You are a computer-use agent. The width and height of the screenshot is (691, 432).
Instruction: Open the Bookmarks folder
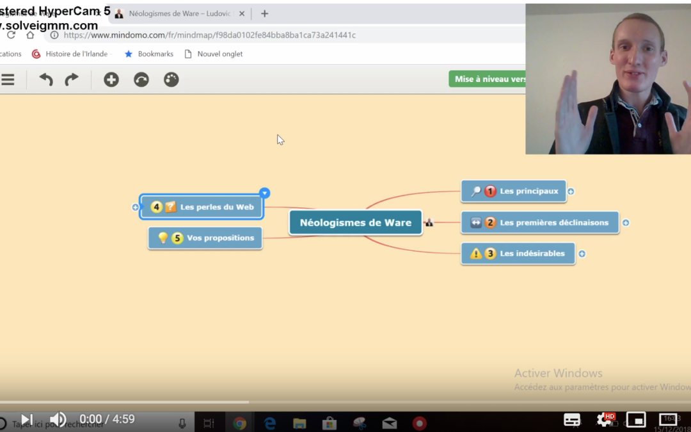coord(149,54)
